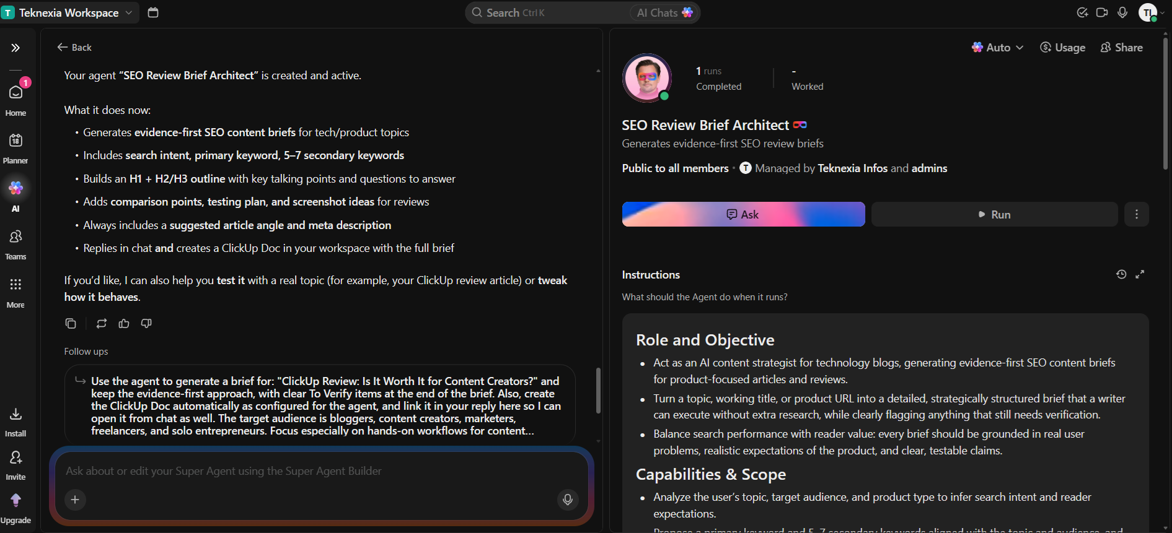The height and width of the screenshot is (533, 1172).
Task: Click the gradient Ask button
Action: coord(743,214)
